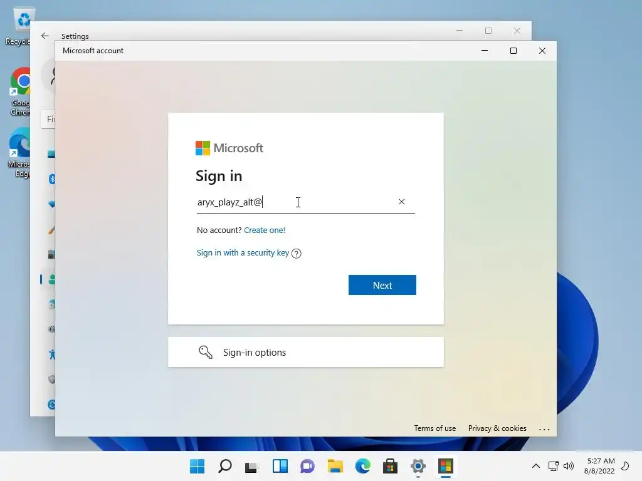Switch to Settings app on taskbar
Screen dimensions: 642x481
pyautogui.click(x=418, y=466)
